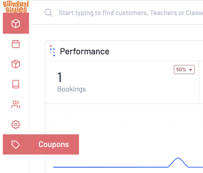
Task: Click the flat blue line of the chart
Action: 110,167
